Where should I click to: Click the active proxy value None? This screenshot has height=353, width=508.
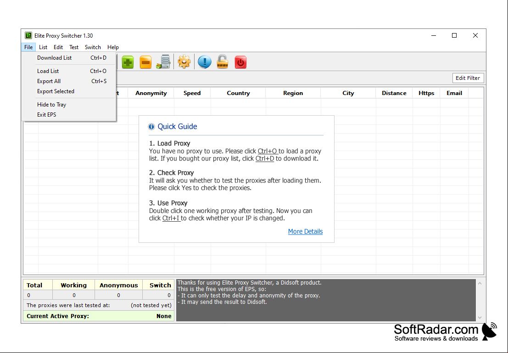[x=164, y=316]
